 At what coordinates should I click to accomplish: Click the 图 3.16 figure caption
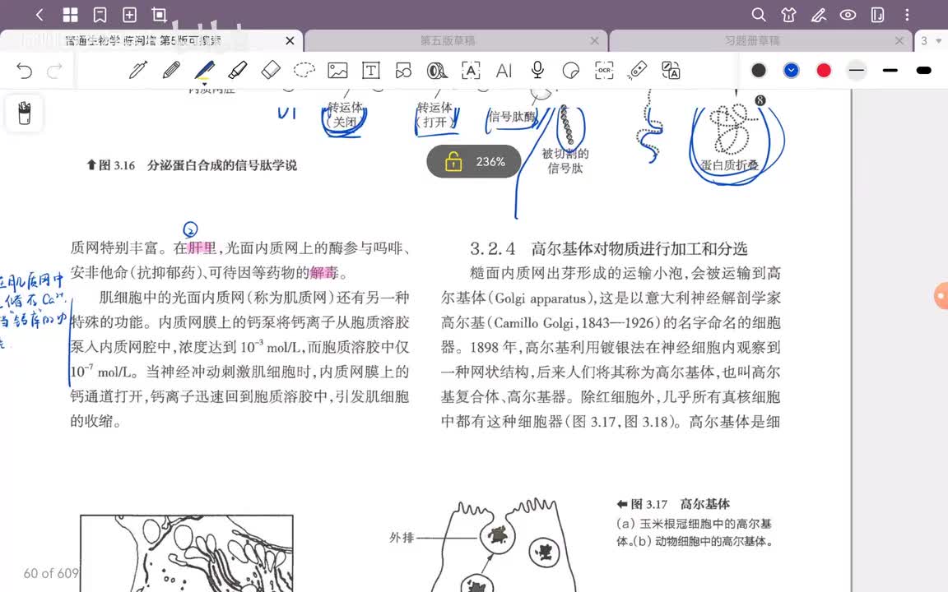[x=192, y=165]
